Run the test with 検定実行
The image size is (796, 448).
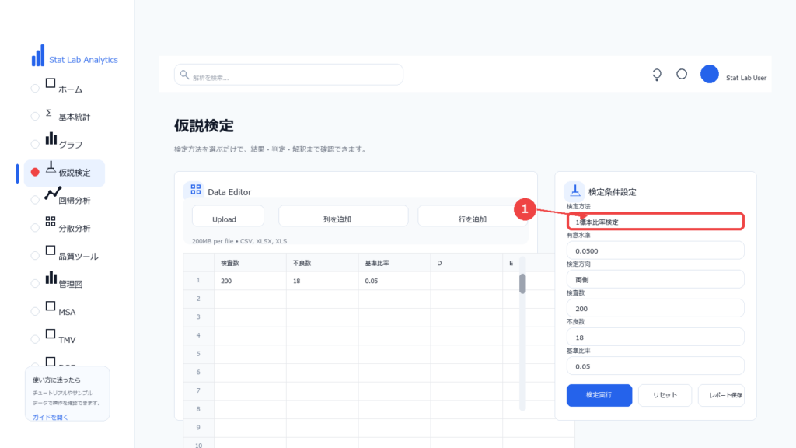click(599, 395)
